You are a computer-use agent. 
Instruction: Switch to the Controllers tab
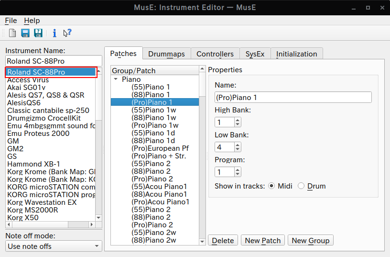pyautogui.click(x=215, y=54)
